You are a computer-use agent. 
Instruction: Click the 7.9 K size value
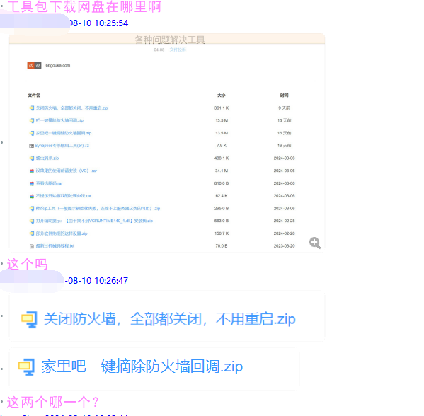coord(222,146)
